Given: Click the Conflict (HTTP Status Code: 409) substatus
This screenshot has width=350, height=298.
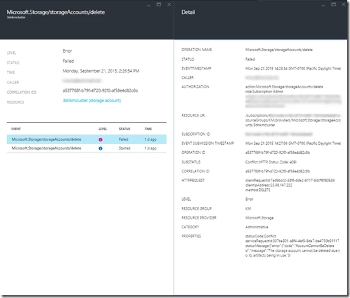Looking at the screenshot, I should pos(271,162).
